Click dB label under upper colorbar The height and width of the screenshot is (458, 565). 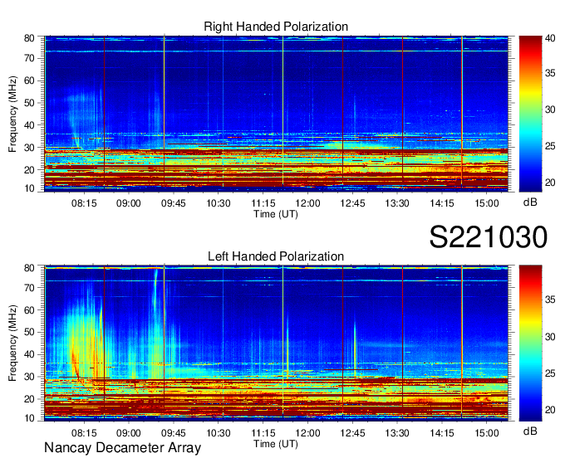530,202
